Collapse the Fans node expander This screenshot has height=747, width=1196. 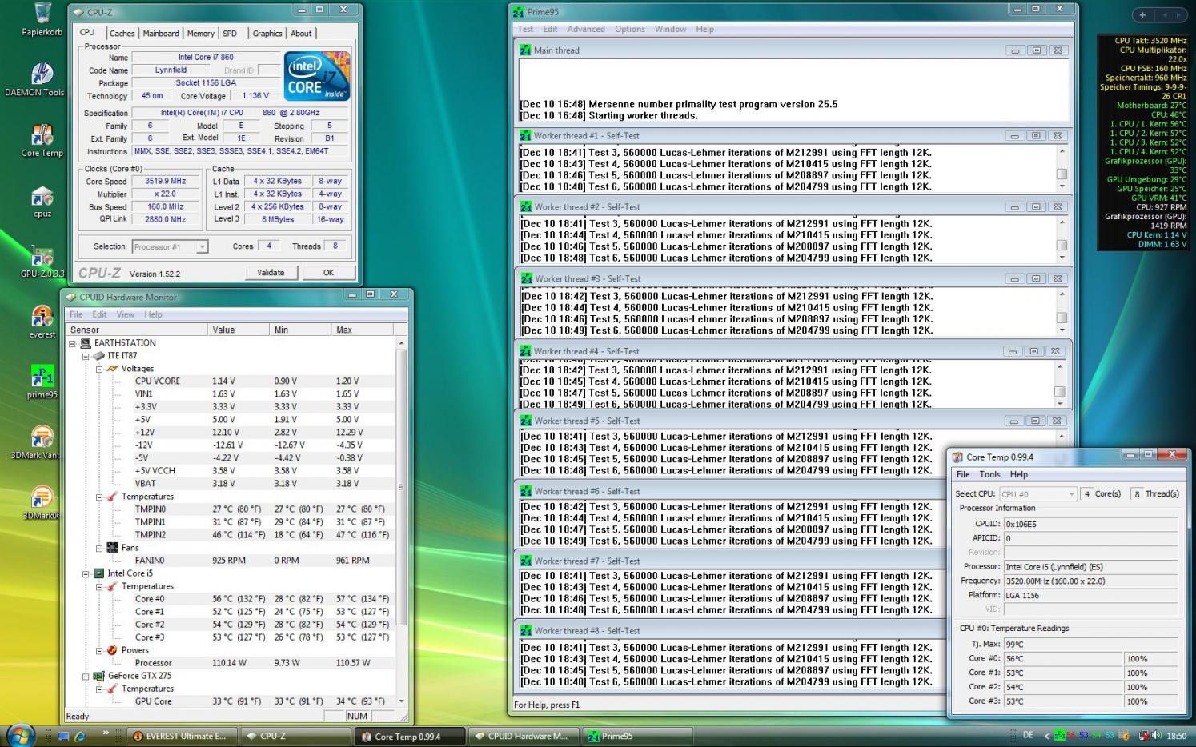pos(99,548)
